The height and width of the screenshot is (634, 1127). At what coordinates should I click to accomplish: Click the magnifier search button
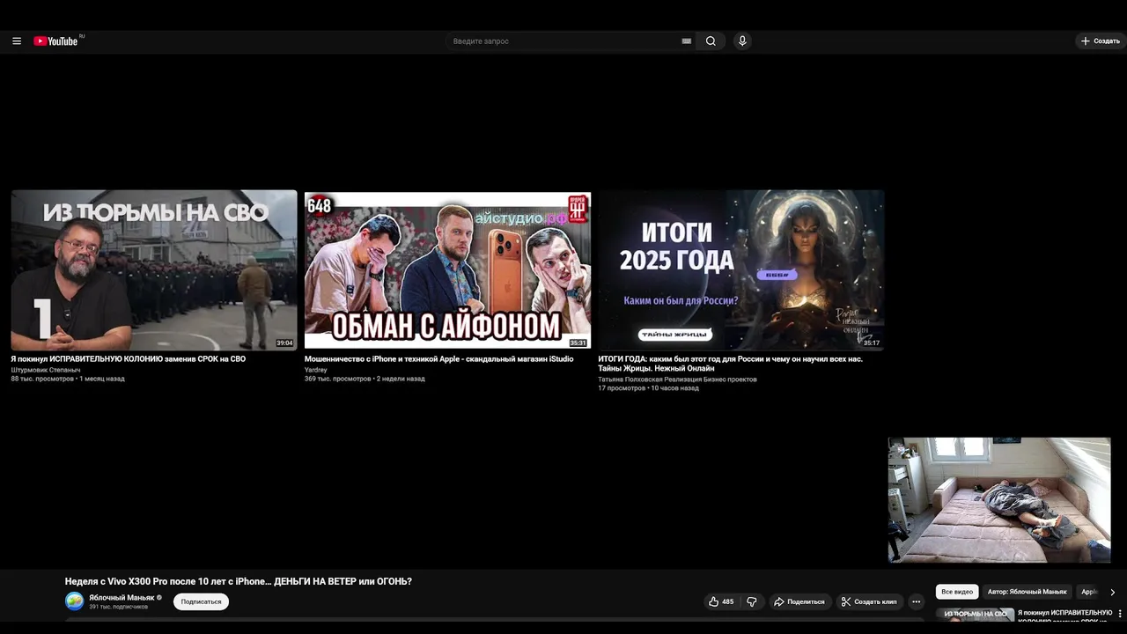coord(711,41)
